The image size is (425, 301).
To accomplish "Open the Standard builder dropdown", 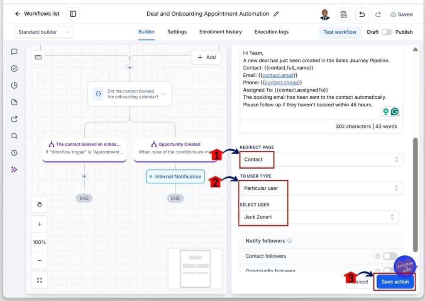I will (43, 32).
